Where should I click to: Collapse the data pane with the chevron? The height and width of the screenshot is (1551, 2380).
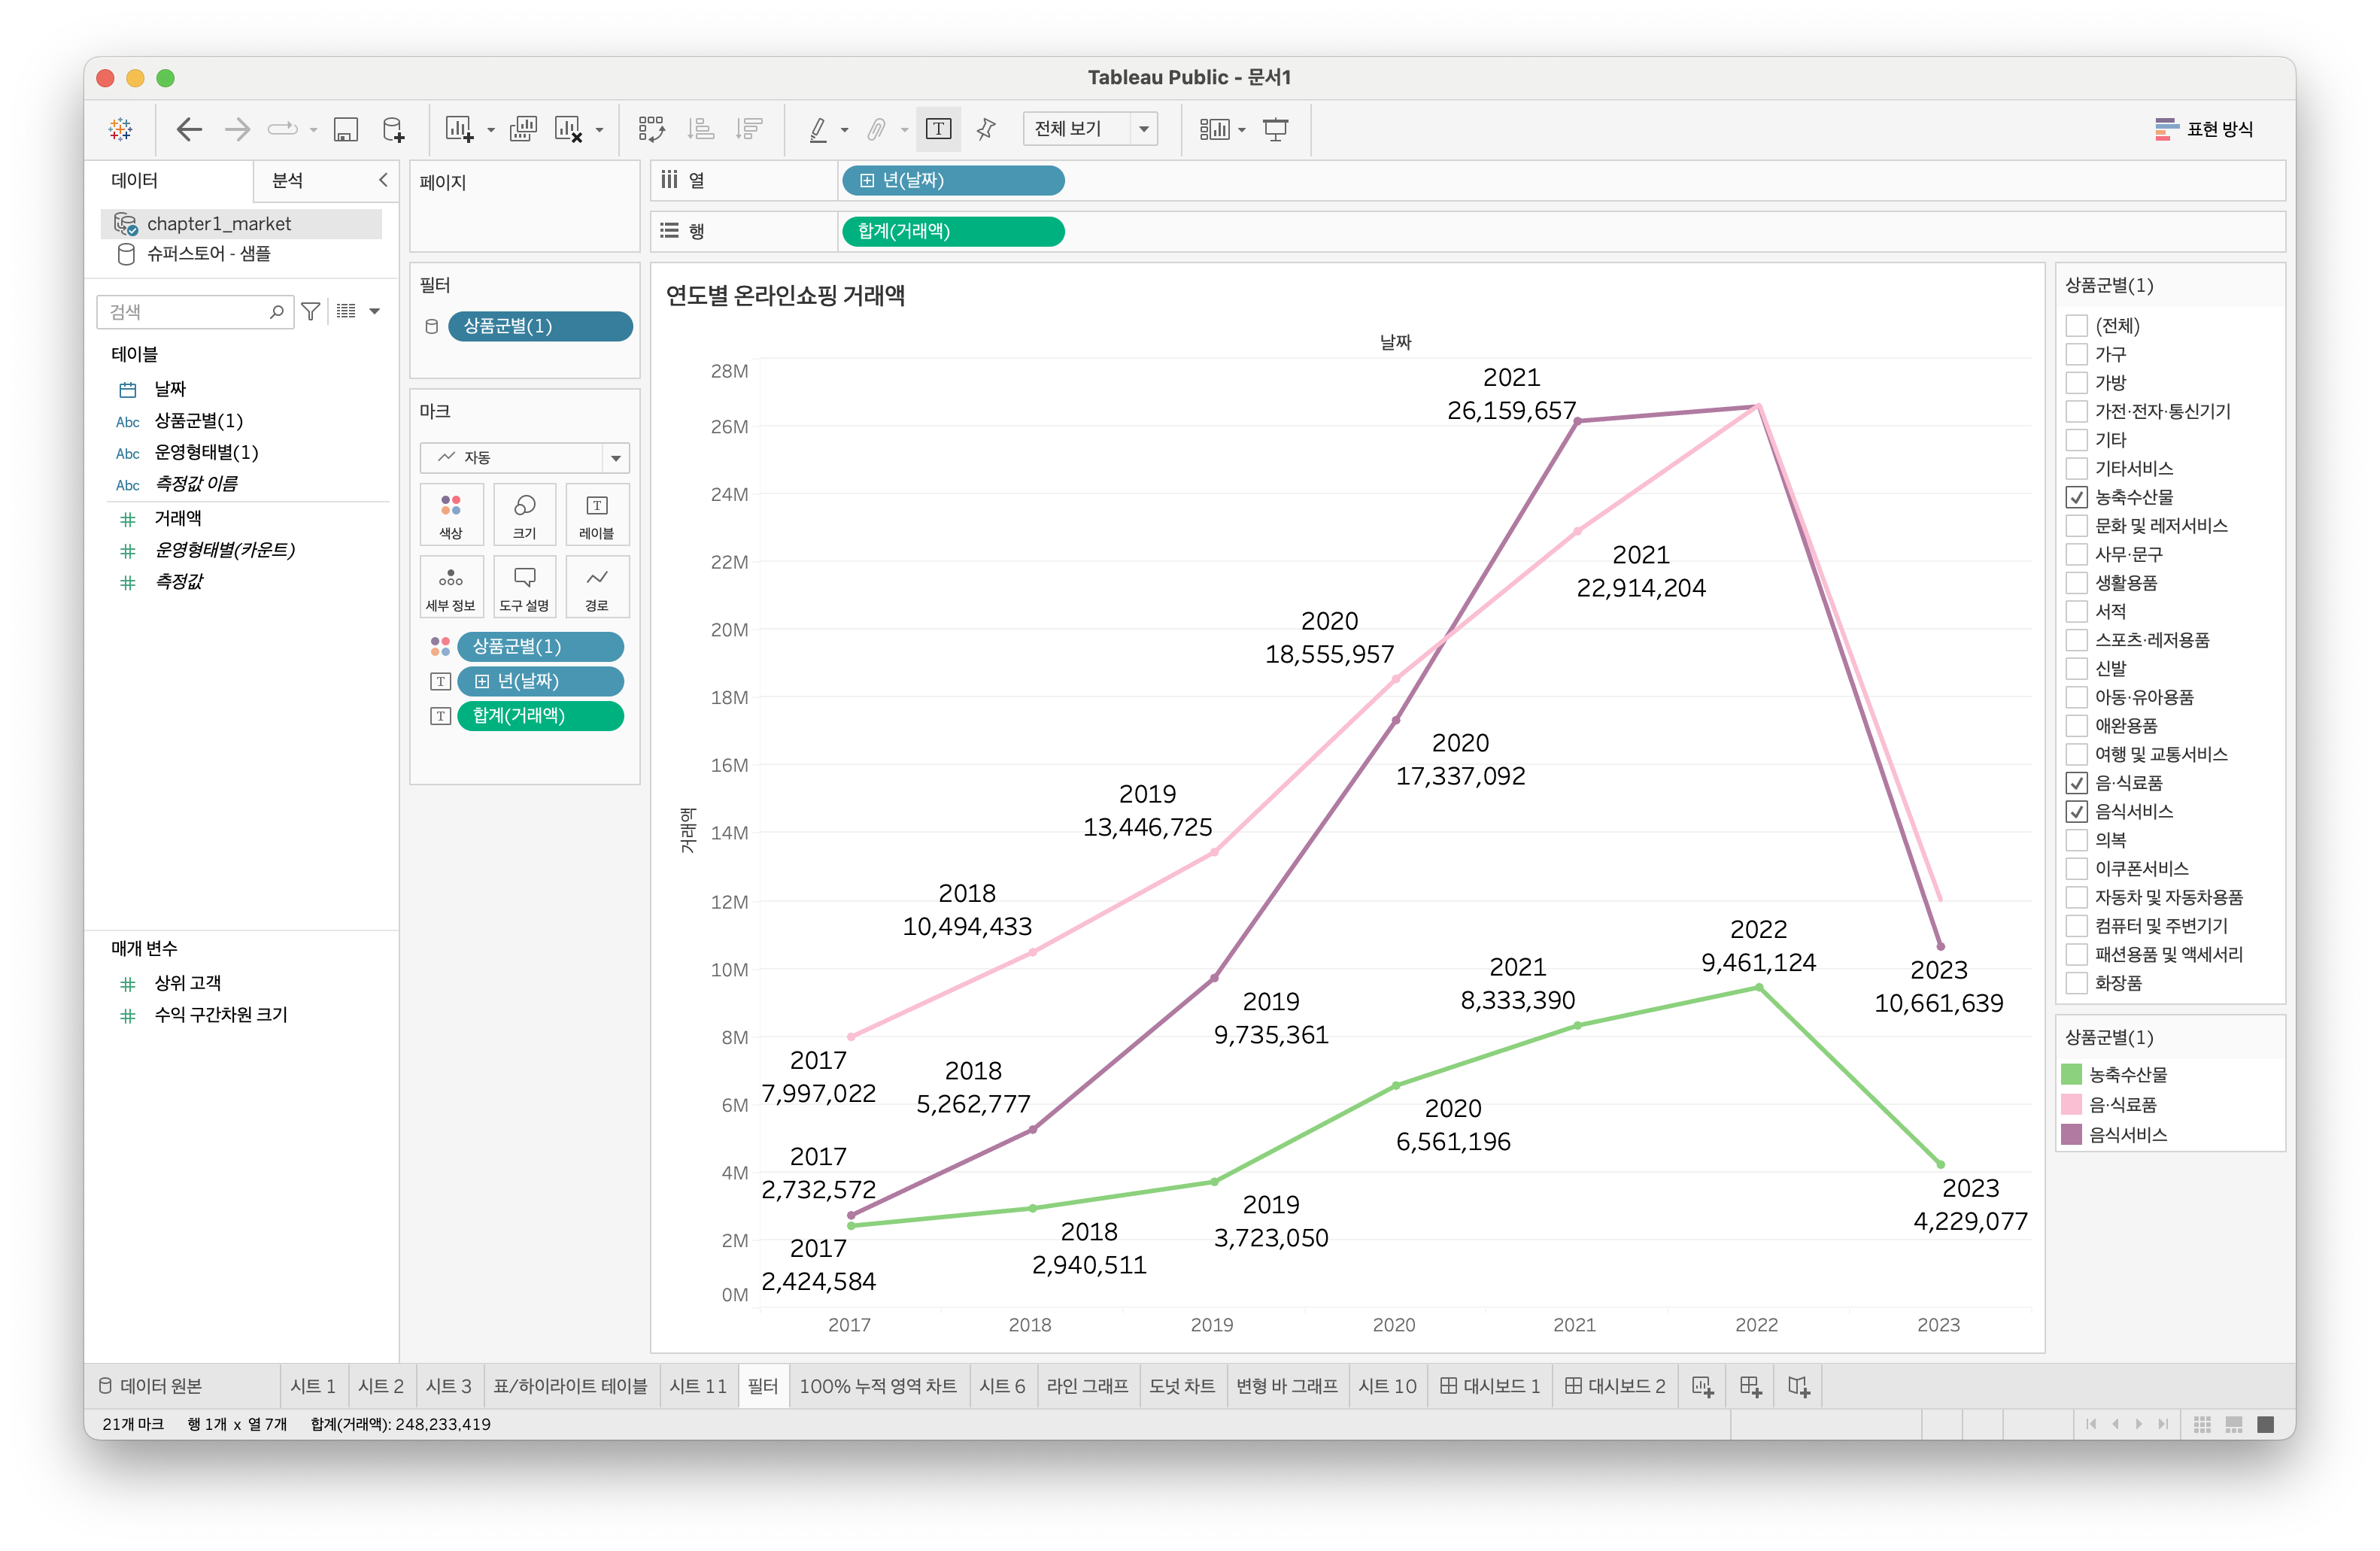382,180
